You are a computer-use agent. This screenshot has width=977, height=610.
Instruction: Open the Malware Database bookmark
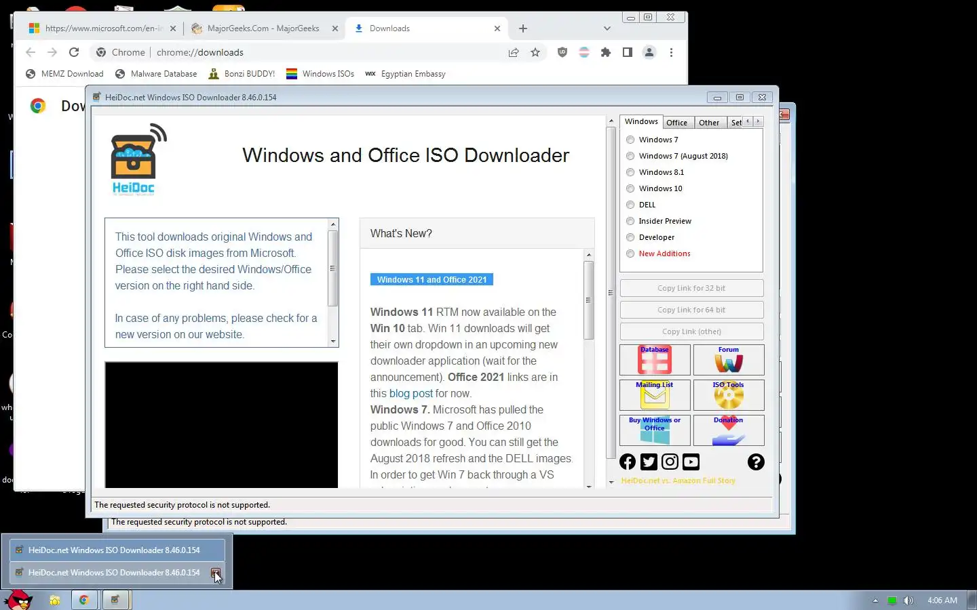pyautogui.click(x=156, y=74)
